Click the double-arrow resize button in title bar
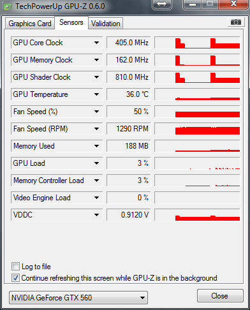 coord(162,4)
